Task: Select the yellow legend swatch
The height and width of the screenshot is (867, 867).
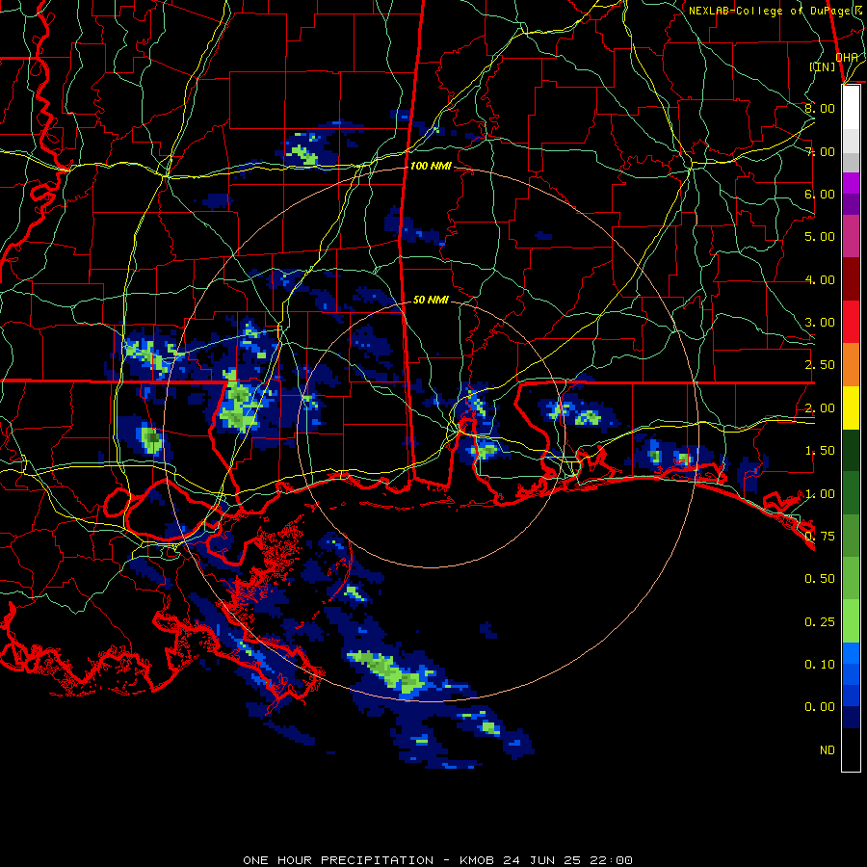Action: coord(851,407)
